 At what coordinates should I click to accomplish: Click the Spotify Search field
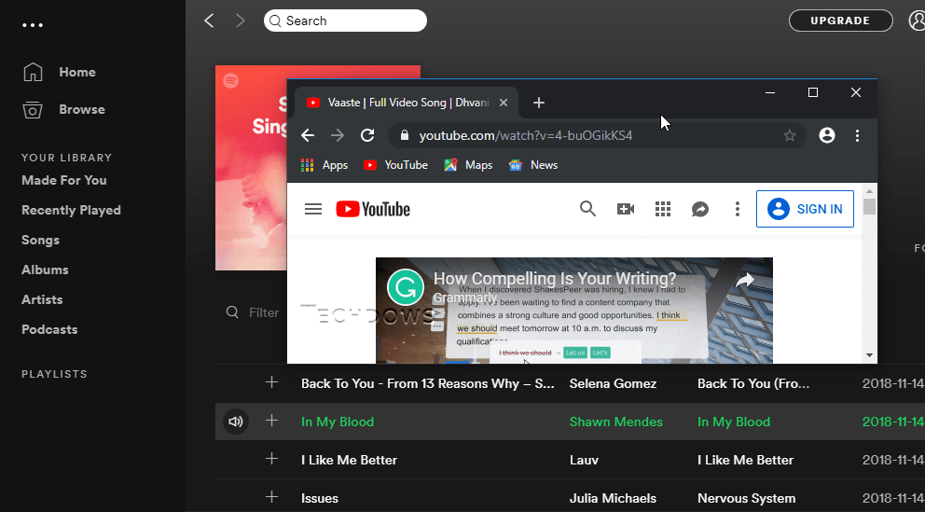[x=345, y=21]
